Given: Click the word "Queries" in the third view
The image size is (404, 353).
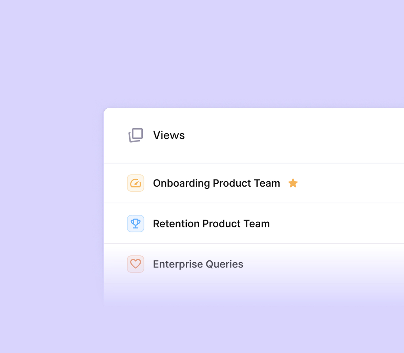Looking at the screenshot, I should (x=224, y=264).
